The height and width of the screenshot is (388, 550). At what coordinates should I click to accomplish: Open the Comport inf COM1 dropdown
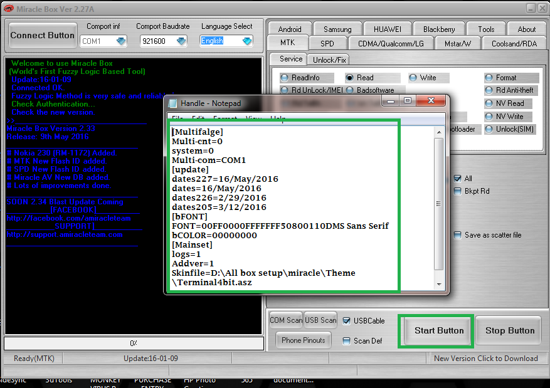point(120,41)
